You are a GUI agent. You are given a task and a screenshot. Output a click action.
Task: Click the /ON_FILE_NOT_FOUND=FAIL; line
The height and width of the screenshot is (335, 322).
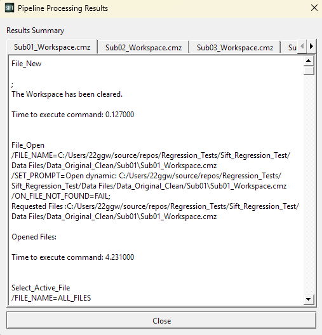pos(61,196)
